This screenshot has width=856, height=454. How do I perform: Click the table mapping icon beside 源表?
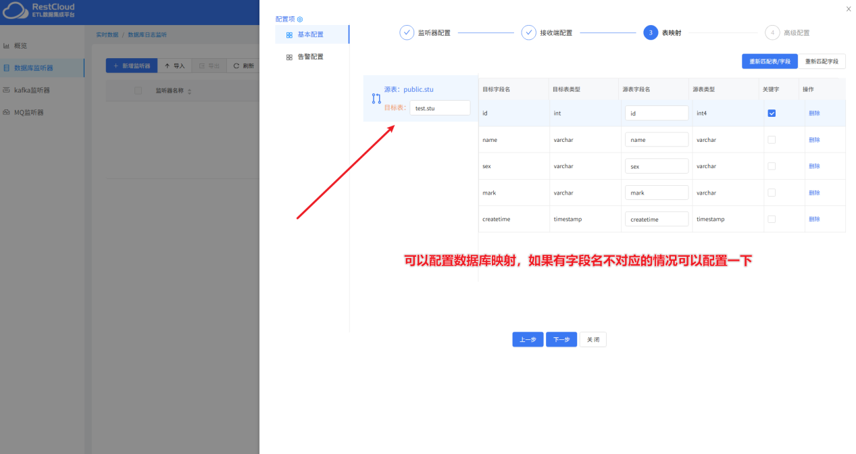click(x=376, y=99)
